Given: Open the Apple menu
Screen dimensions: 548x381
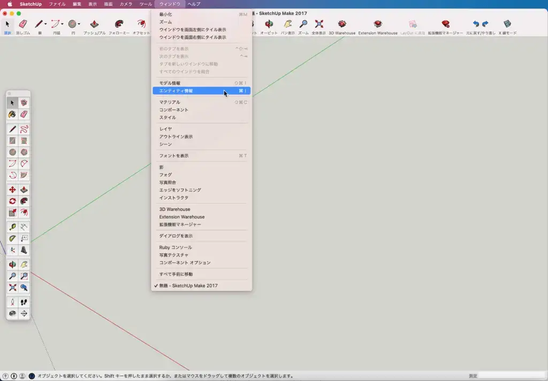Looking at the screenshot, I should coord(10,4).
